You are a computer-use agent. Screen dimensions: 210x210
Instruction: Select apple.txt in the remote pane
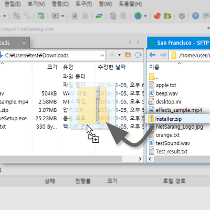[162, 85]
